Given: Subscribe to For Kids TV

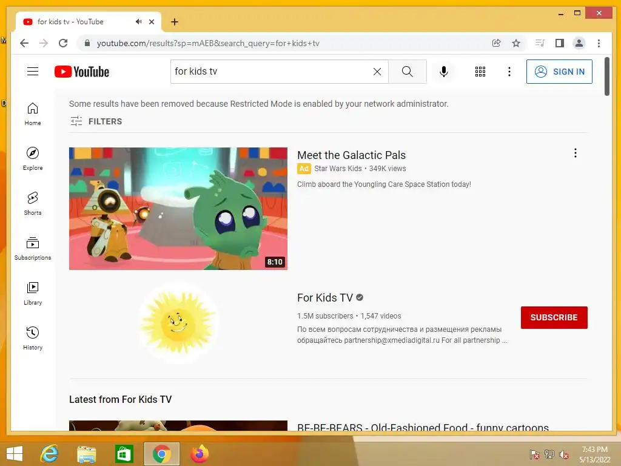Looking at the screenshot, I should click(x=554, y=317).
